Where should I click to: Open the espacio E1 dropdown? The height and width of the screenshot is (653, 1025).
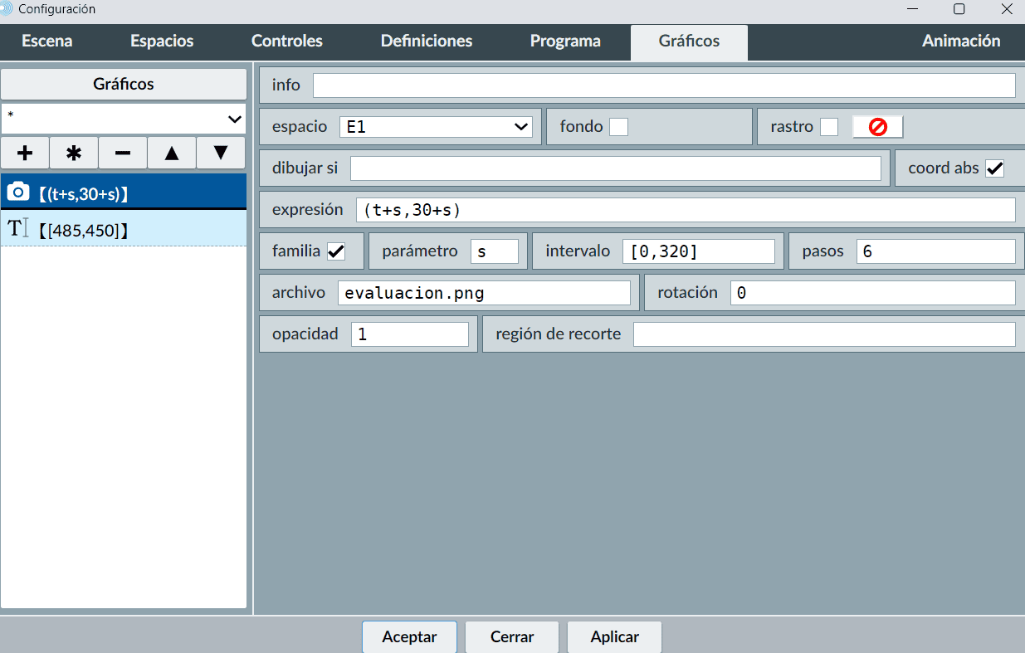click(x=436, y=127)
